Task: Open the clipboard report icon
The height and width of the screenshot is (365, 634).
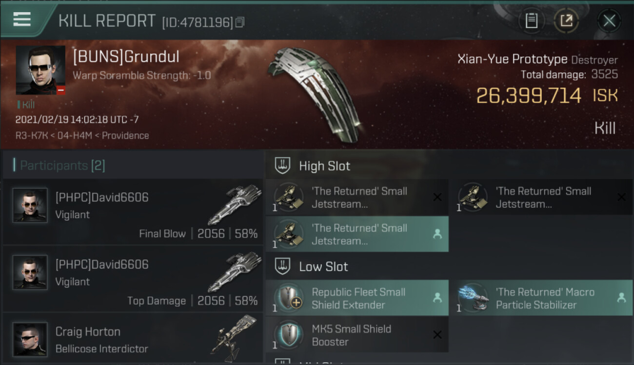Action: point(532,20)
